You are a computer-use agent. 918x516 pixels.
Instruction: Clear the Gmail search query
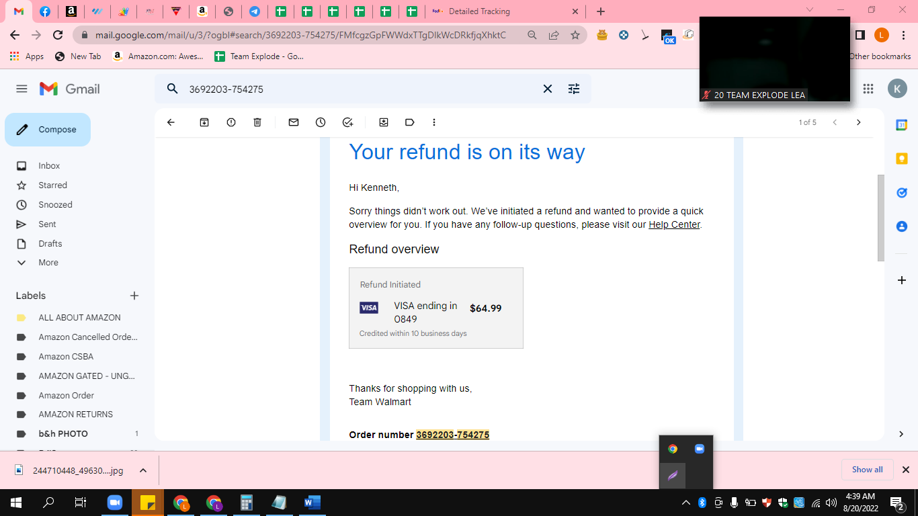coord(548,89)
